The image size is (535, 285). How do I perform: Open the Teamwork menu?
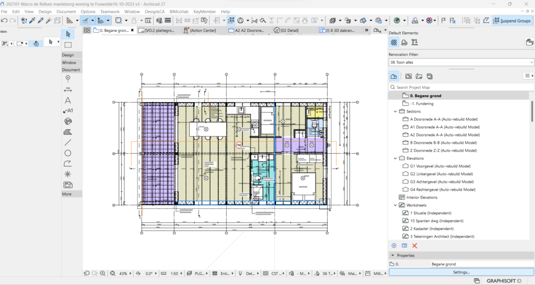coord(110,11)
